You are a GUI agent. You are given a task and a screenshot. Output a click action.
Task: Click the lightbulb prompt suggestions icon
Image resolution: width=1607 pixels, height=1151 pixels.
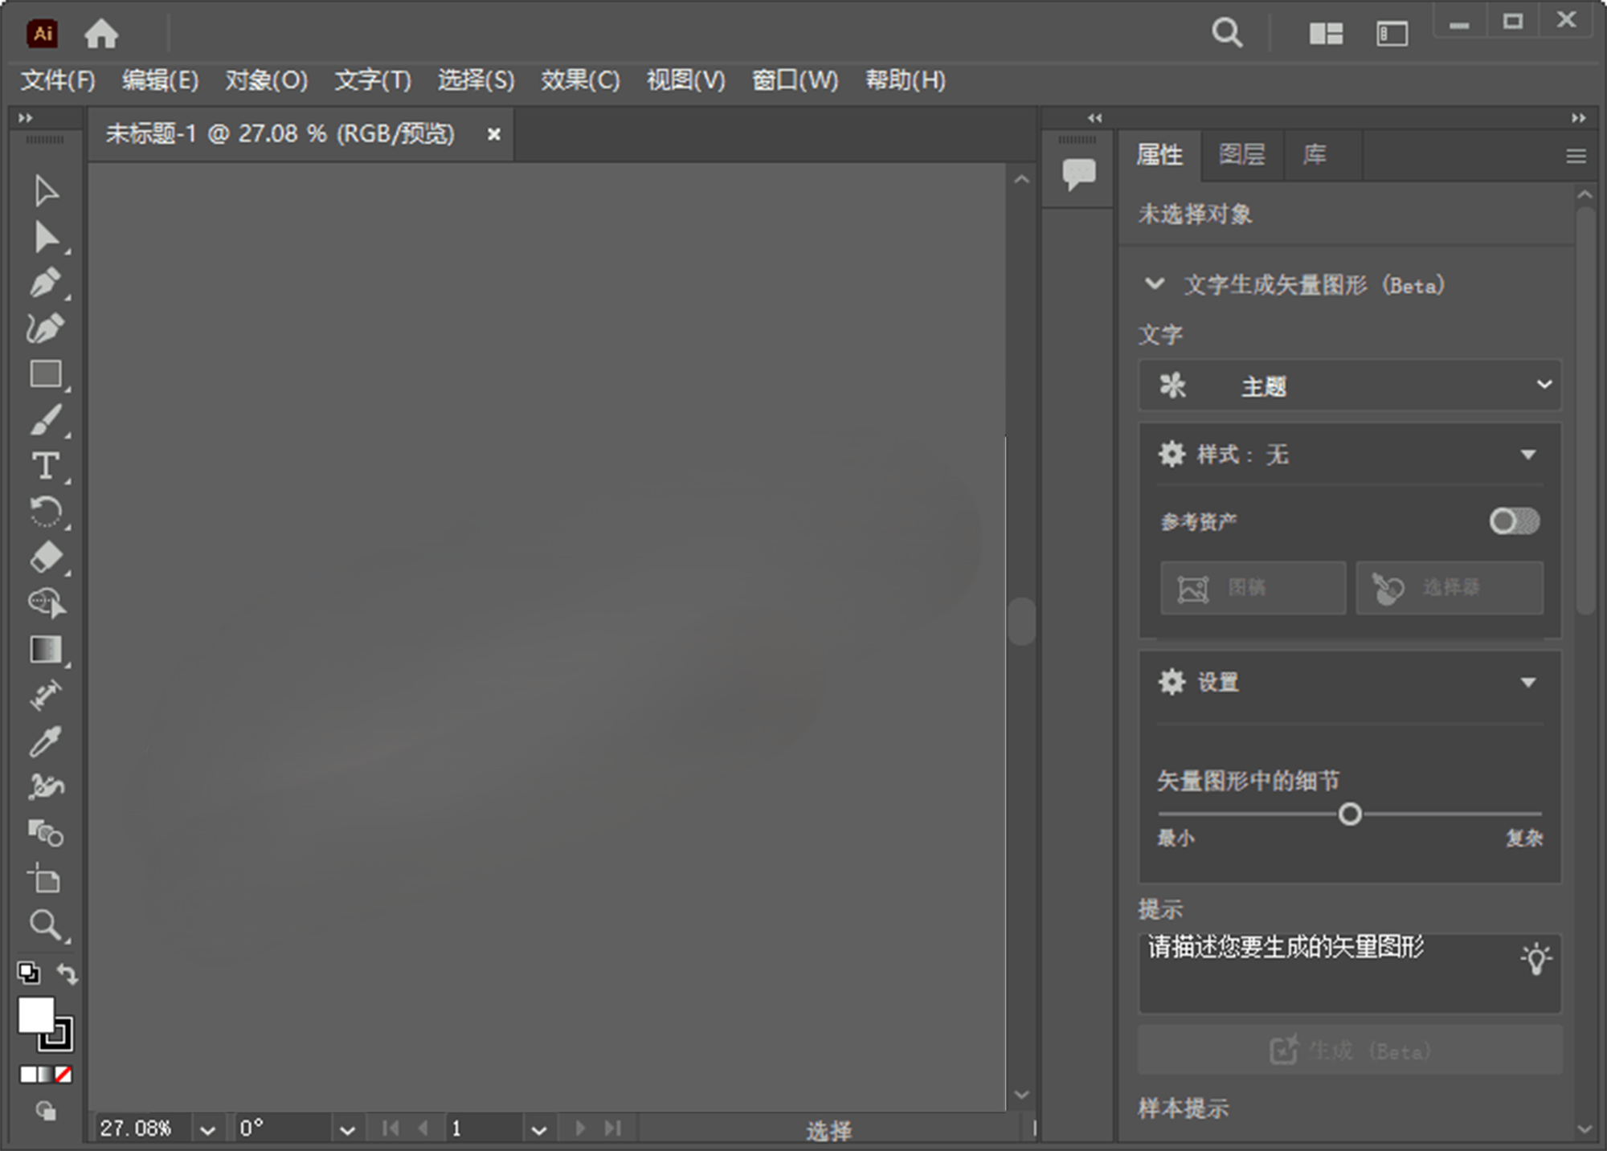tap(1535, 958)
